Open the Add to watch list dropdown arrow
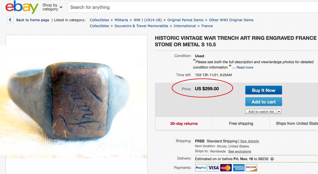Image resolution: width=318 pixels, height=174 pixels. tap(279, 111)
